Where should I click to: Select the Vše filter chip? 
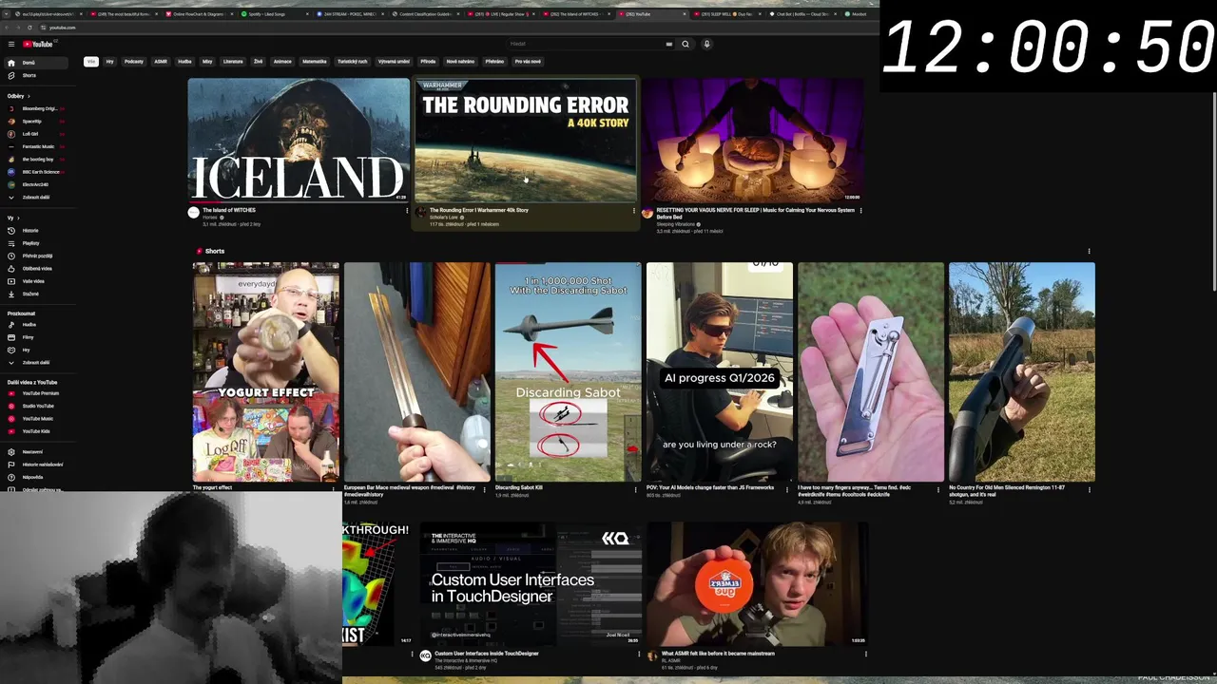[91, 62]
